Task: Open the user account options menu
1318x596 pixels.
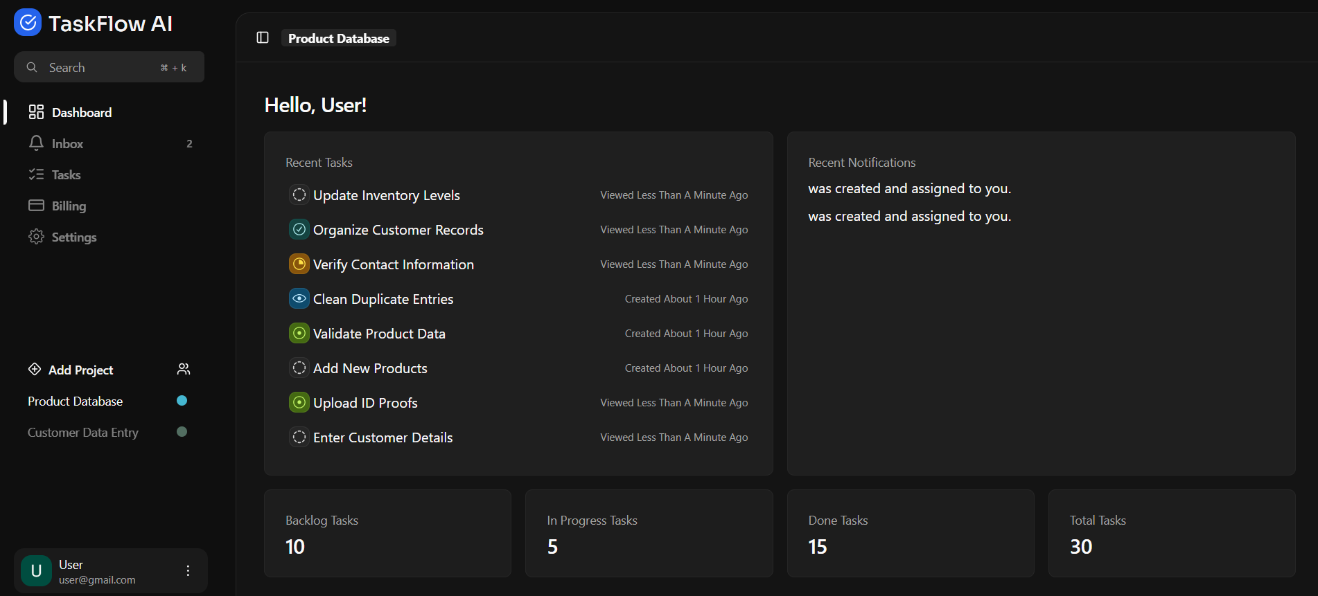Action: pyautogui.click(x=188, y=570)
